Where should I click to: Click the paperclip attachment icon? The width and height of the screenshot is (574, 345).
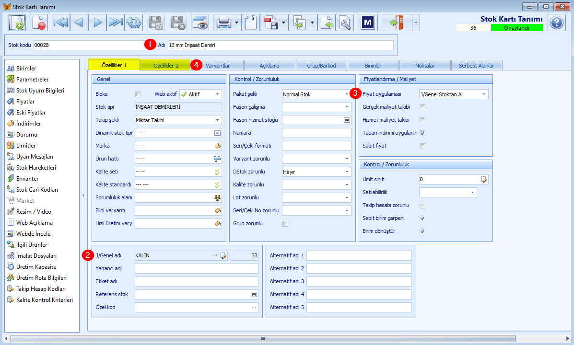(x=251, y=23)
